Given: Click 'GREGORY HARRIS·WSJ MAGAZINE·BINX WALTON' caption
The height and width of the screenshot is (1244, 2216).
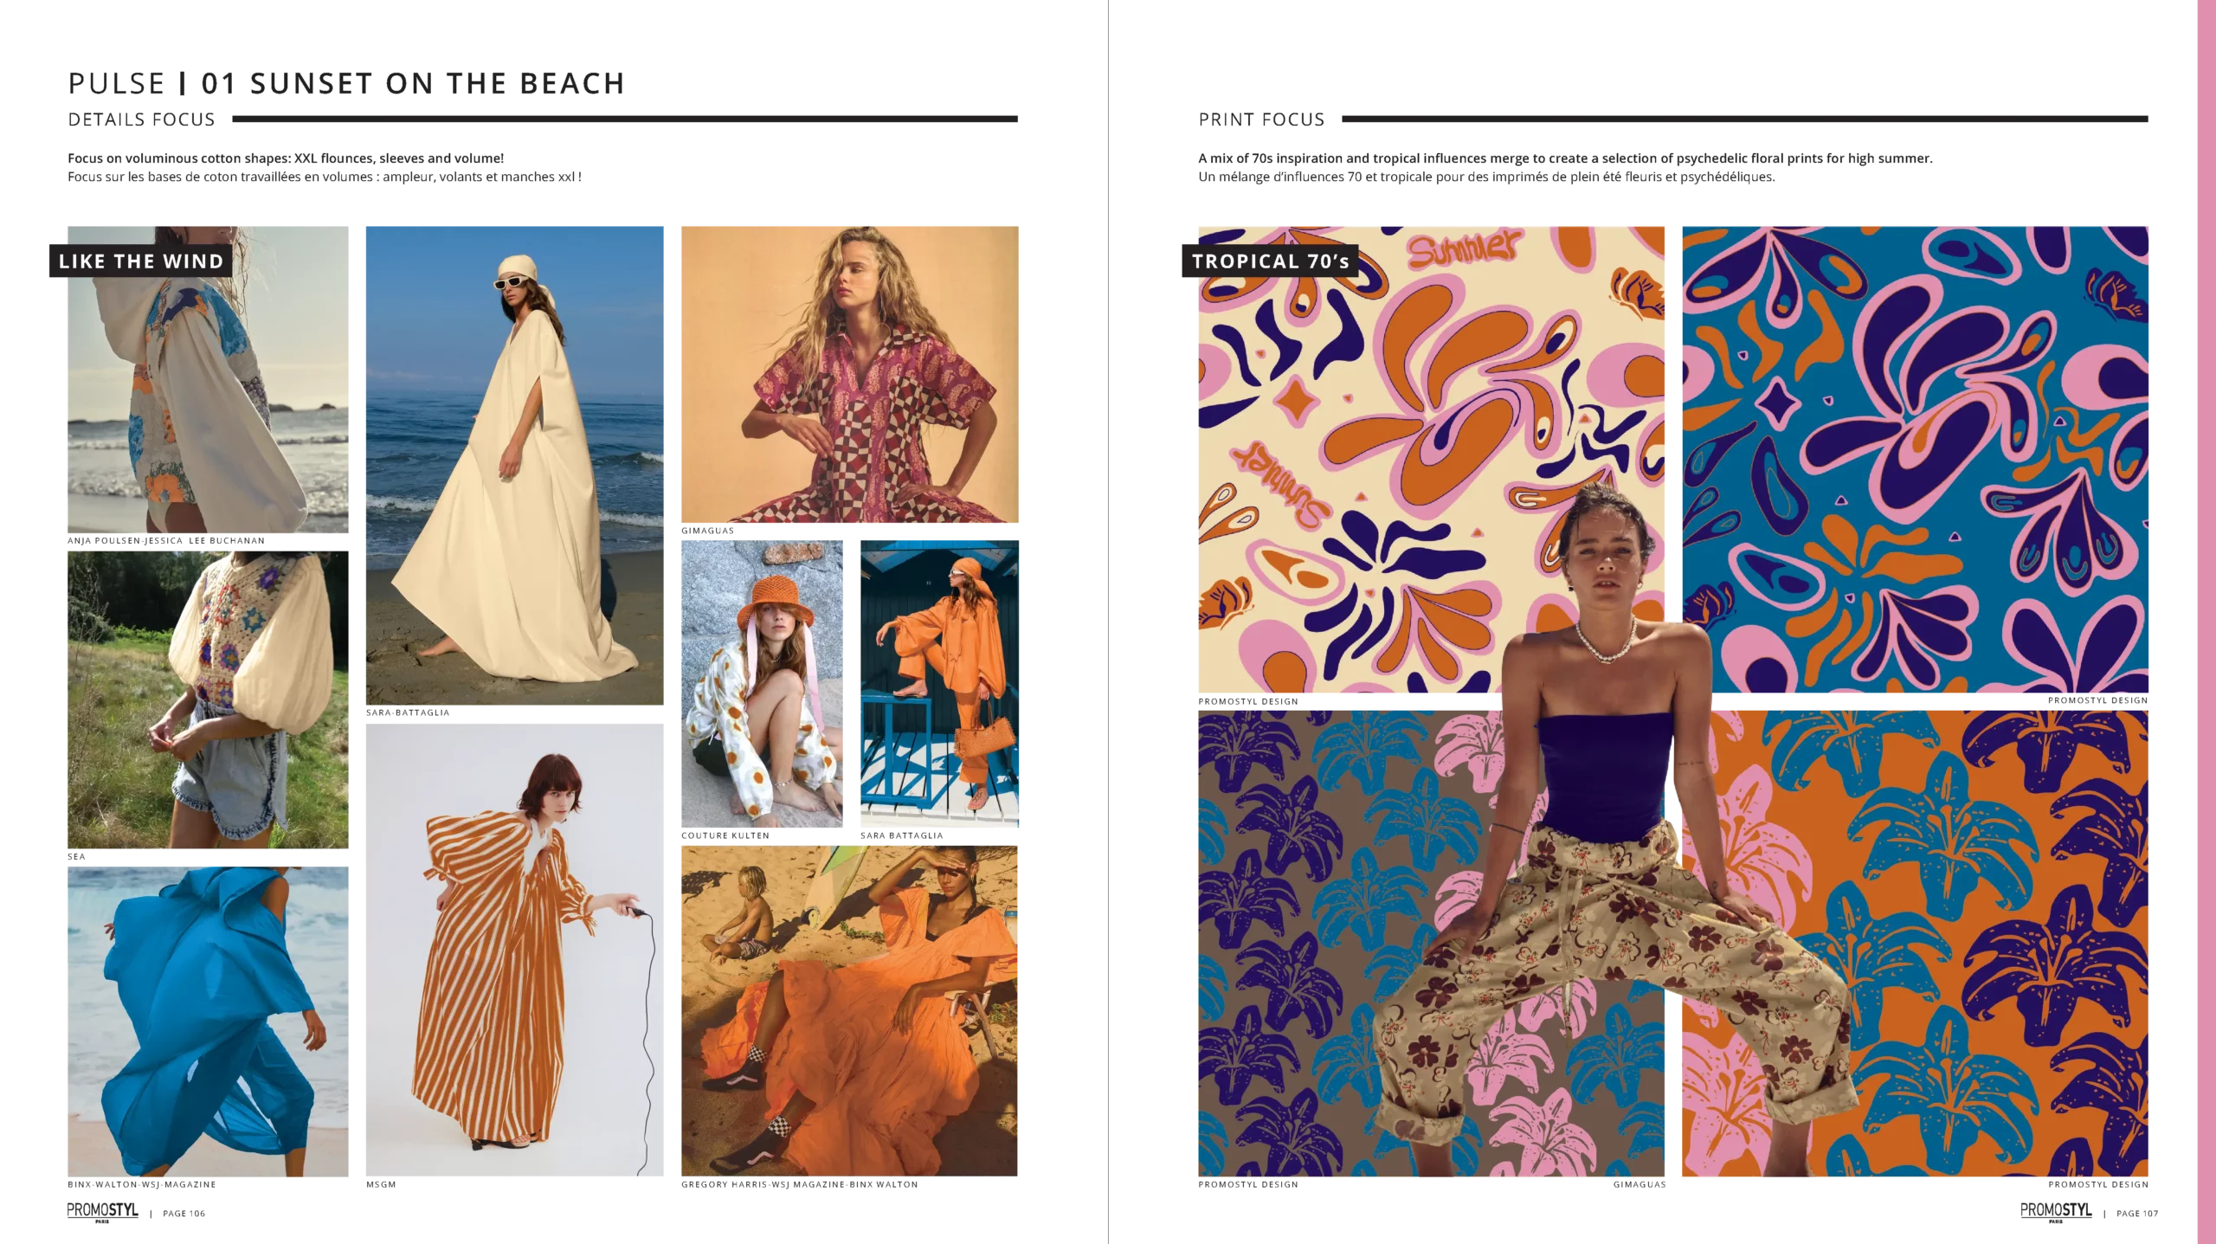Looking at the screenshot, I should tap(800, 1184).
